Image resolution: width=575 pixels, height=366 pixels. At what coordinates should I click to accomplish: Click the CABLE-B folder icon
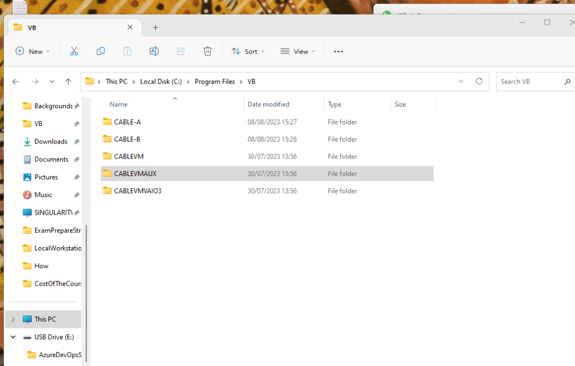[107, 138]
